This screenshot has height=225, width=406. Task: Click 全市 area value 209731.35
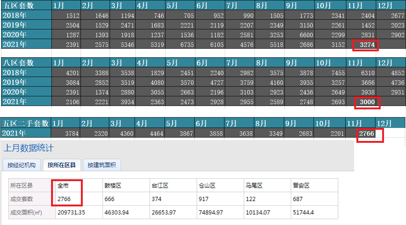click(71, 212)
